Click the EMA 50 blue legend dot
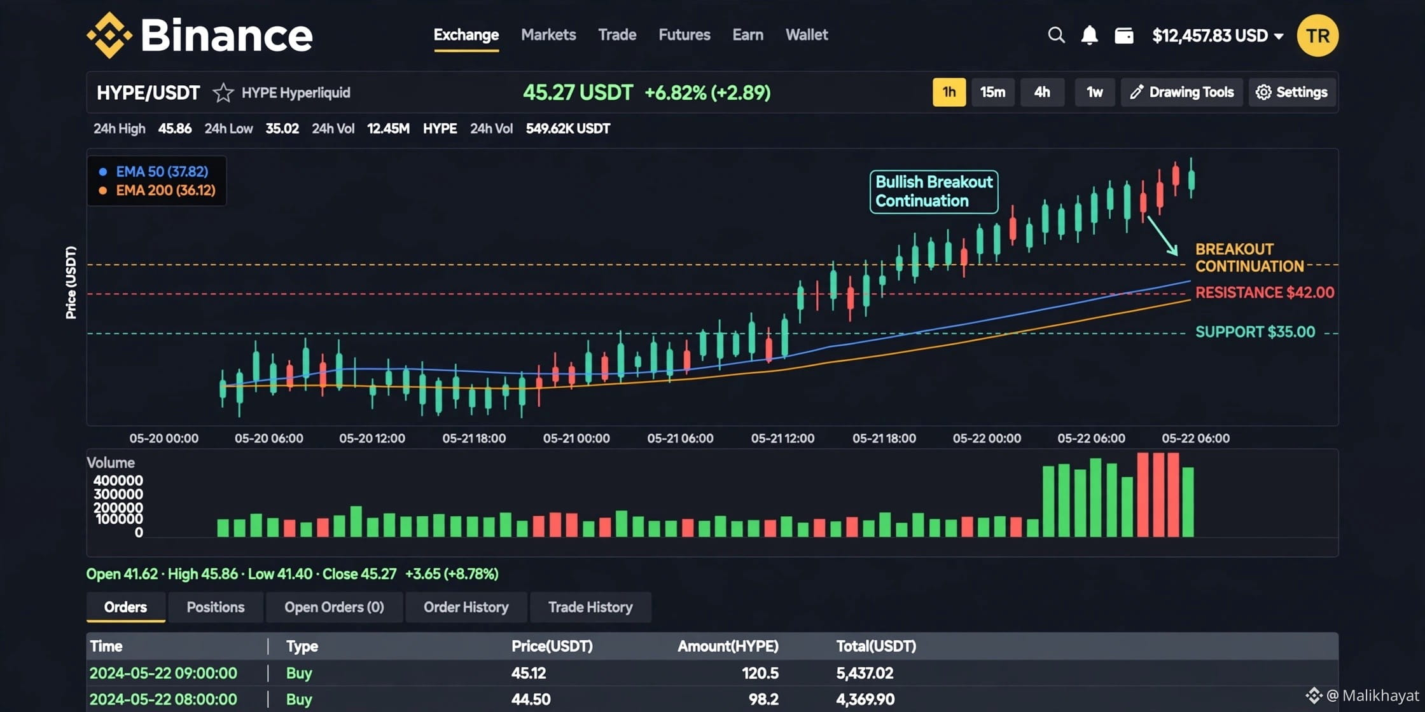Viewport: 1425px width, 712px height. 103,172
